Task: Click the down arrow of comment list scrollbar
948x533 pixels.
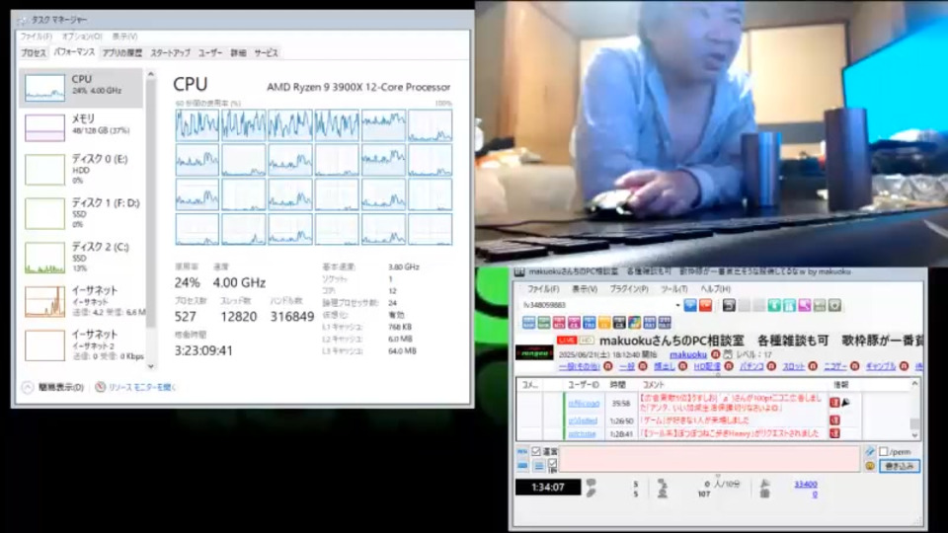Action: click(914, 434)
